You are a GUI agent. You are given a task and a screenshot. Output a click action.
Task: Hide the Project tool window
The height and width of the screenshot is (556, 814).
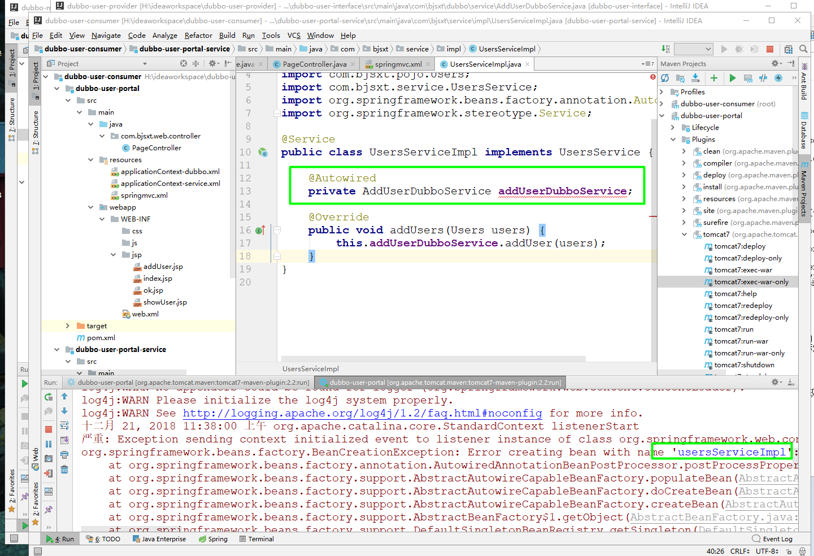227,63
